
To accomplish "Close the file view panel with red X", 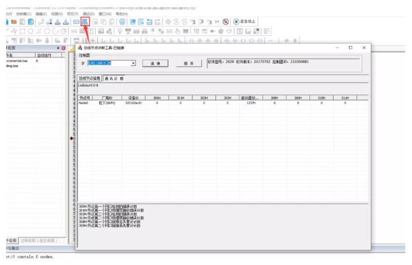I will [x=64, y=48].
